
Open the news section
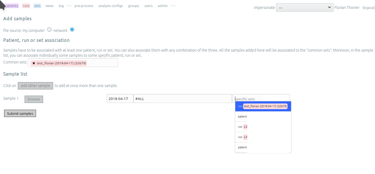coord(50,6)
